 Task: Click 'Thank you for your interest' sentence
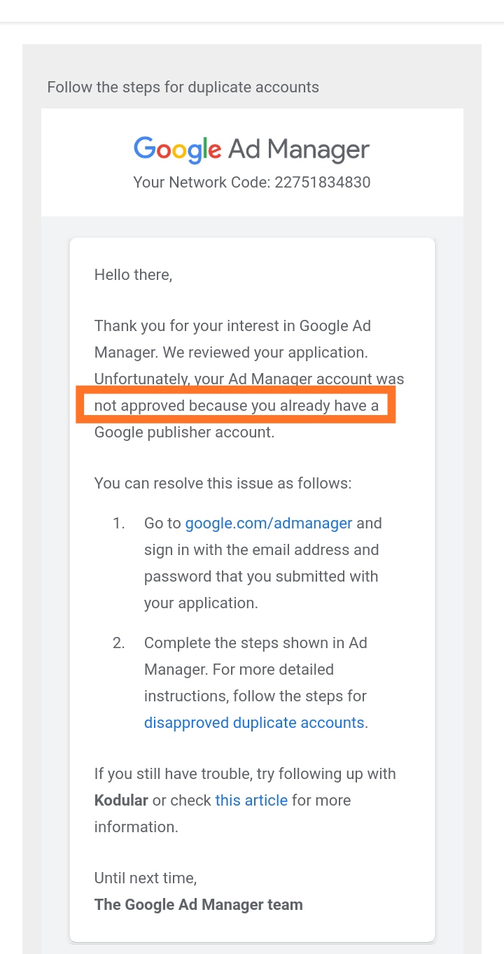pyautogui.click(x=192, y=325)
